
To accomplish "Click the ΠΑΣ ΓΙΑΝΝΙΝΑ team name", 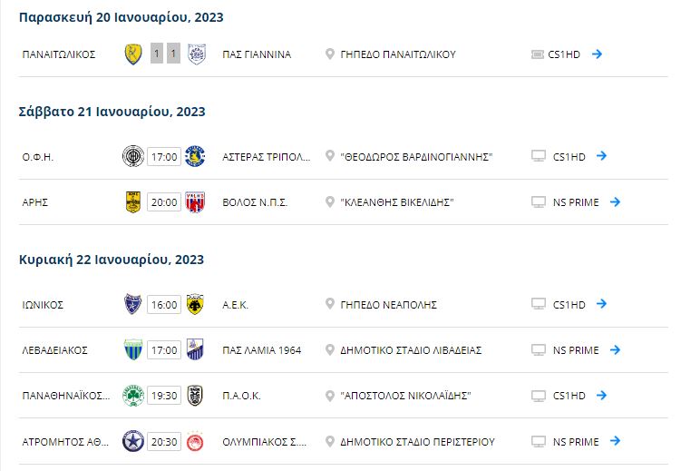I will click(257, 54).
